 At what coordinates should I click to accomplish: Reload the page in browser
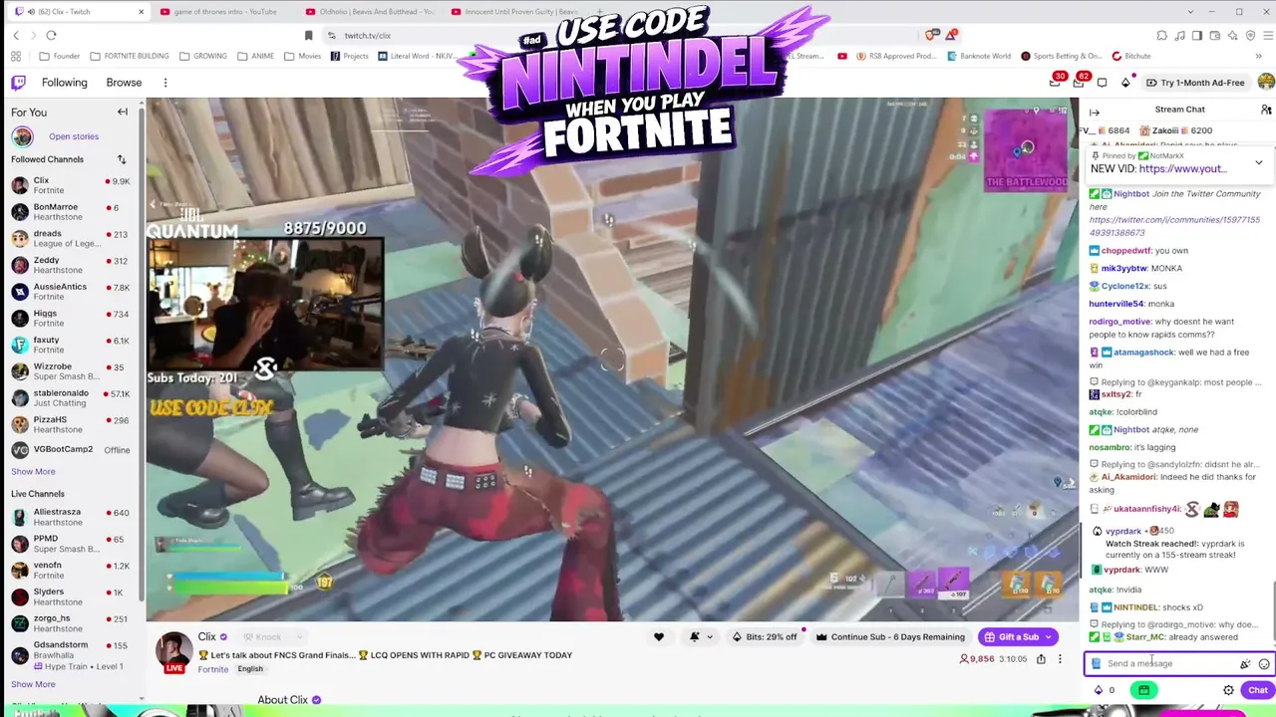tap(52, 35)
